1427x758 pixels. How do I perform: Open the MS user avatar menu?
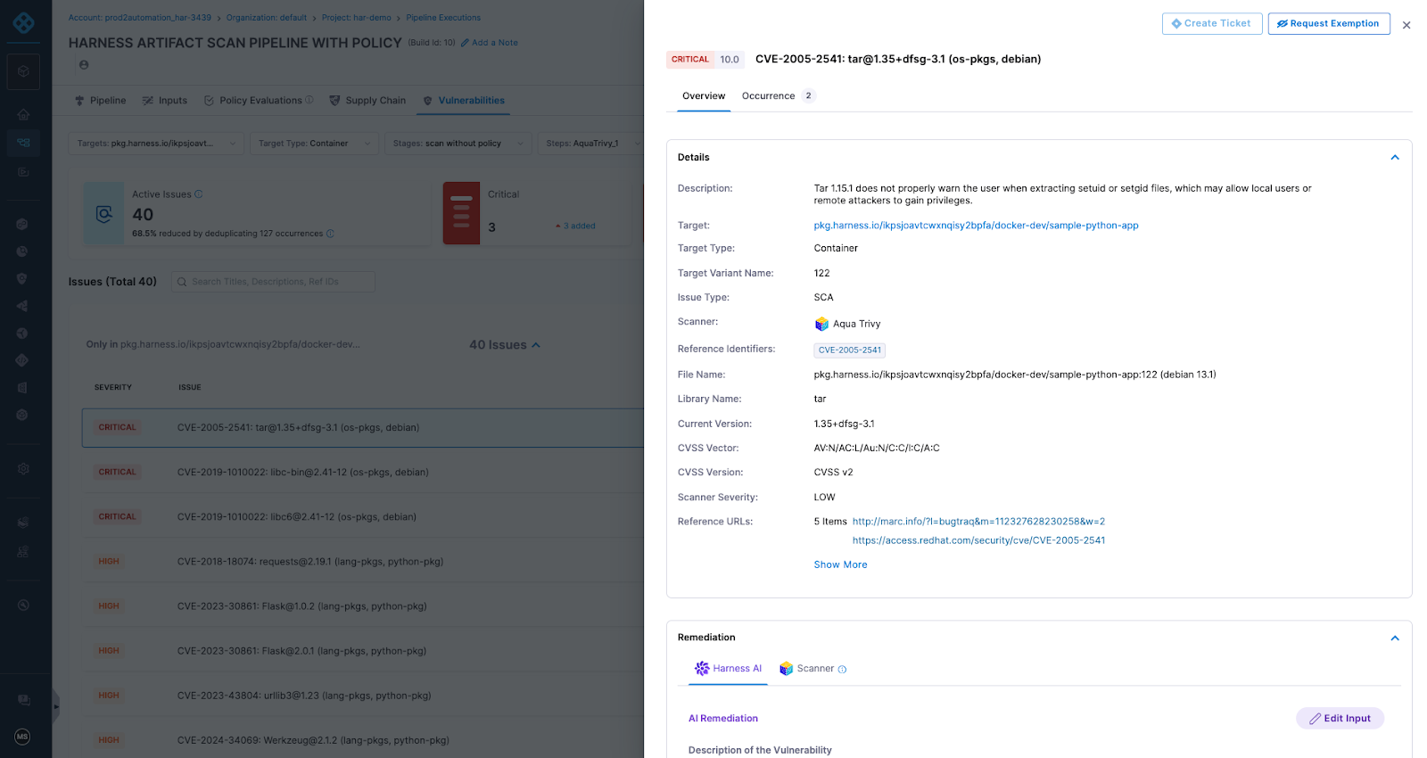pos(23,737)
